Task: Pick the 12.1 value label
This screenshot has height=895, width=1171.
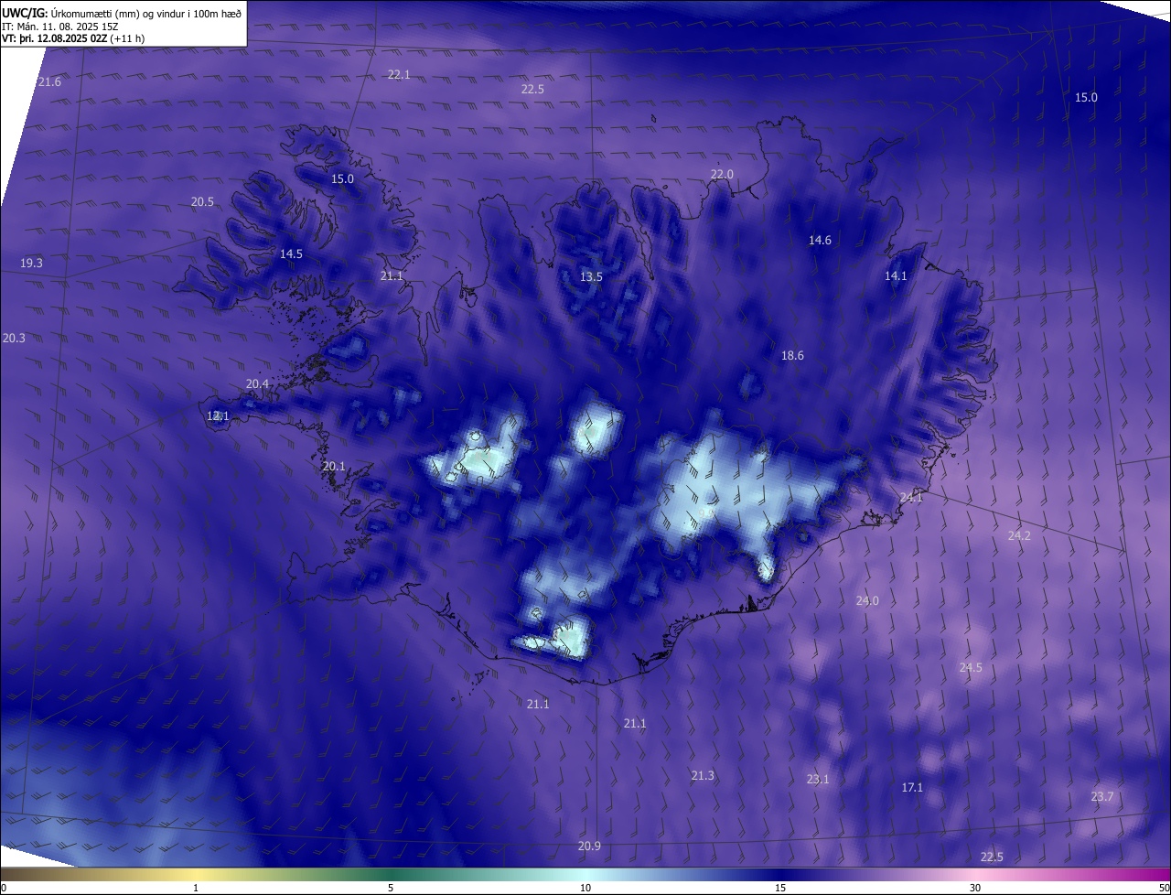Action: click(218, 416)
